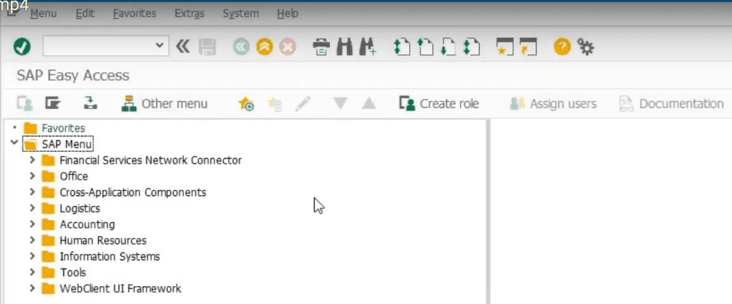Screen dimensions: 732x304
Task: Collapse the SAP Menu tree node
Action: [x=14, y=143]
